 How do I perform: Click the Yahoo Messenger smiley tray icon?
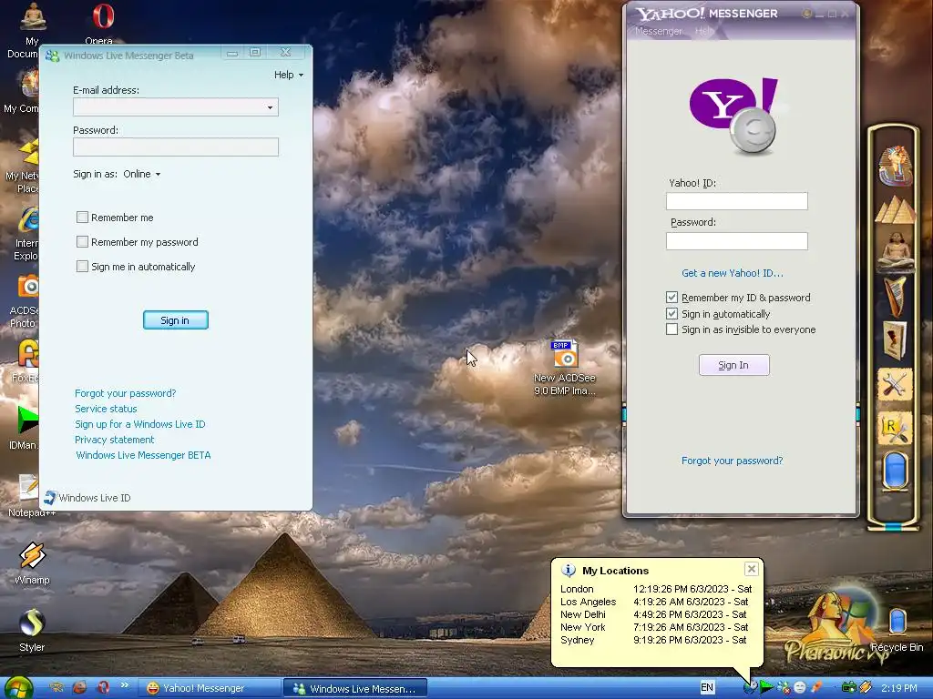point(800,688)
